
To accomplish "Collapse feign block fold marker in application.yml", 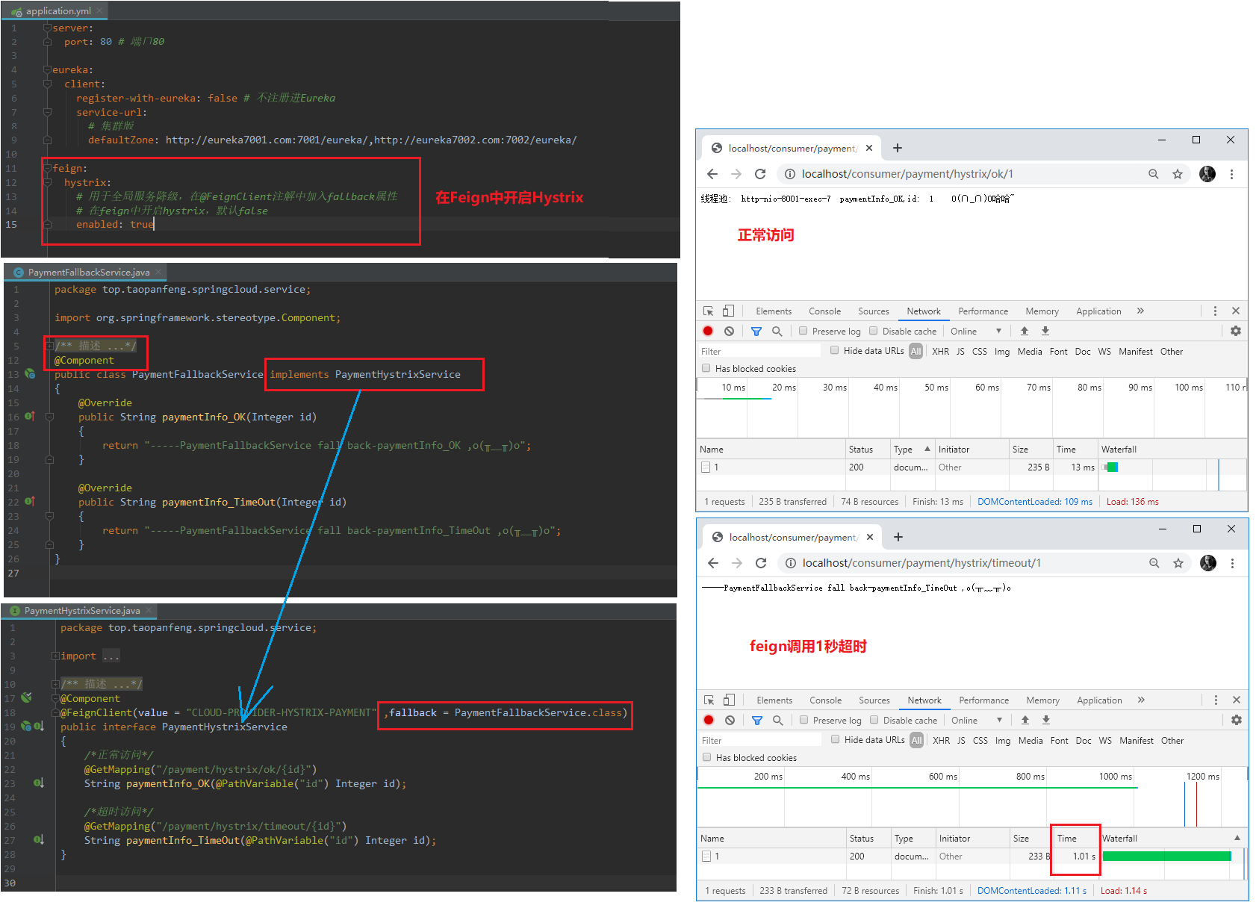I will [47, 168].
